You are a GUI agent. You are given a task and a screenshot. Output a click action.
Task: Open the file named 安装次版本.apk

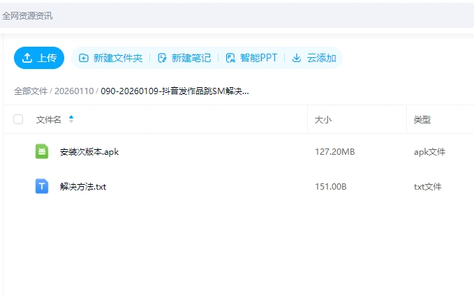point(89,151)
